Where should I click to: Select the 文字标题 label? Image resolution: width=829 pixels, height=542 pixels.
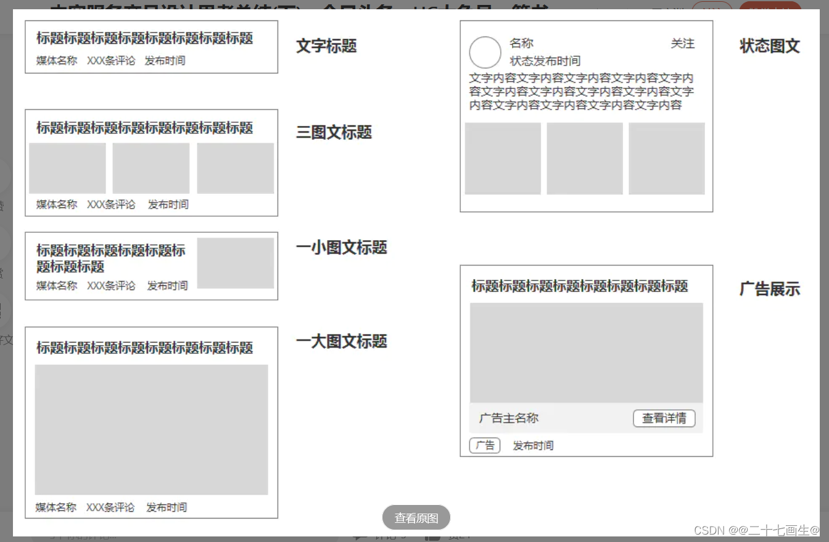(x=326, y=46)
